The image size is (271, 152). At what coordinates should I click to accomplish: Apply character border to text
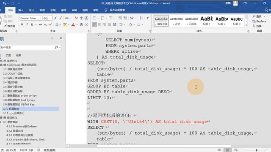point(86,18)
